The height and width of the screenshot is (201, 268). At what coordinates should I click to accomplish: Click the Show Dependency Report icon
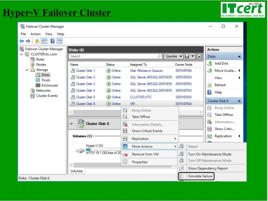pos(181,168)
